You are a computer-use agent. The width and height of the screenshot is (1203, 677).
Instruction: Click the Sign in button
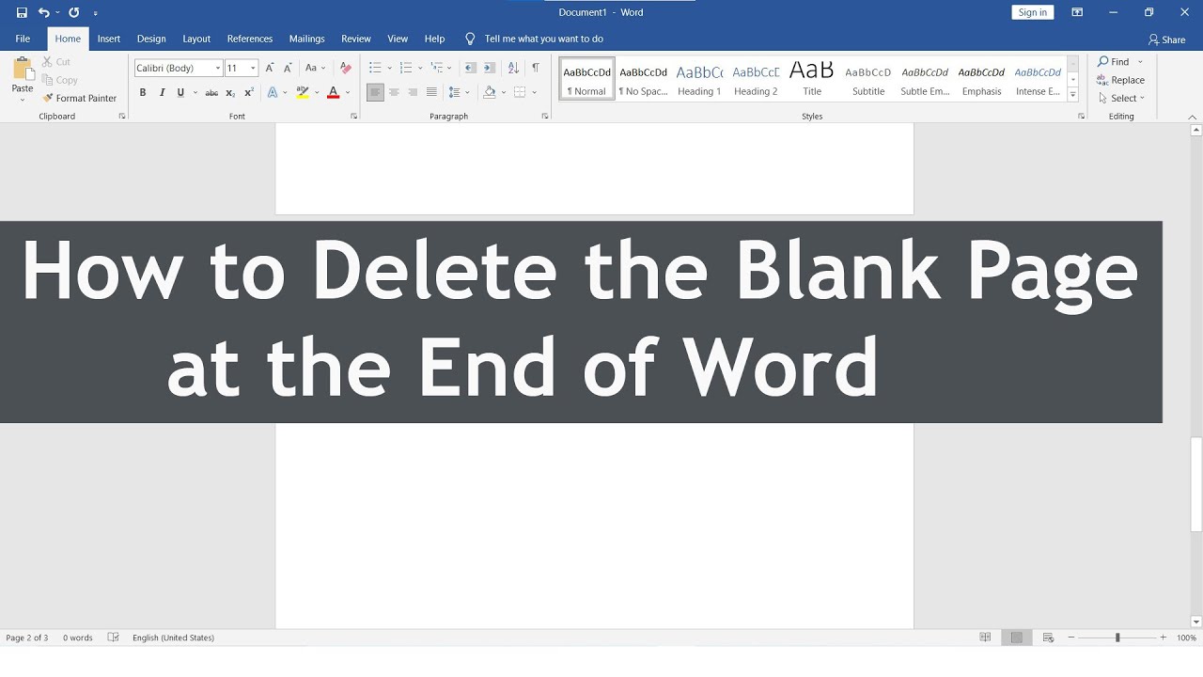pos(1033,12)
